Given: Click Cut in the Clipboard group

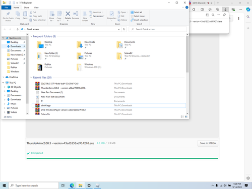Looking at the screenshot, I should pos(33,12).
